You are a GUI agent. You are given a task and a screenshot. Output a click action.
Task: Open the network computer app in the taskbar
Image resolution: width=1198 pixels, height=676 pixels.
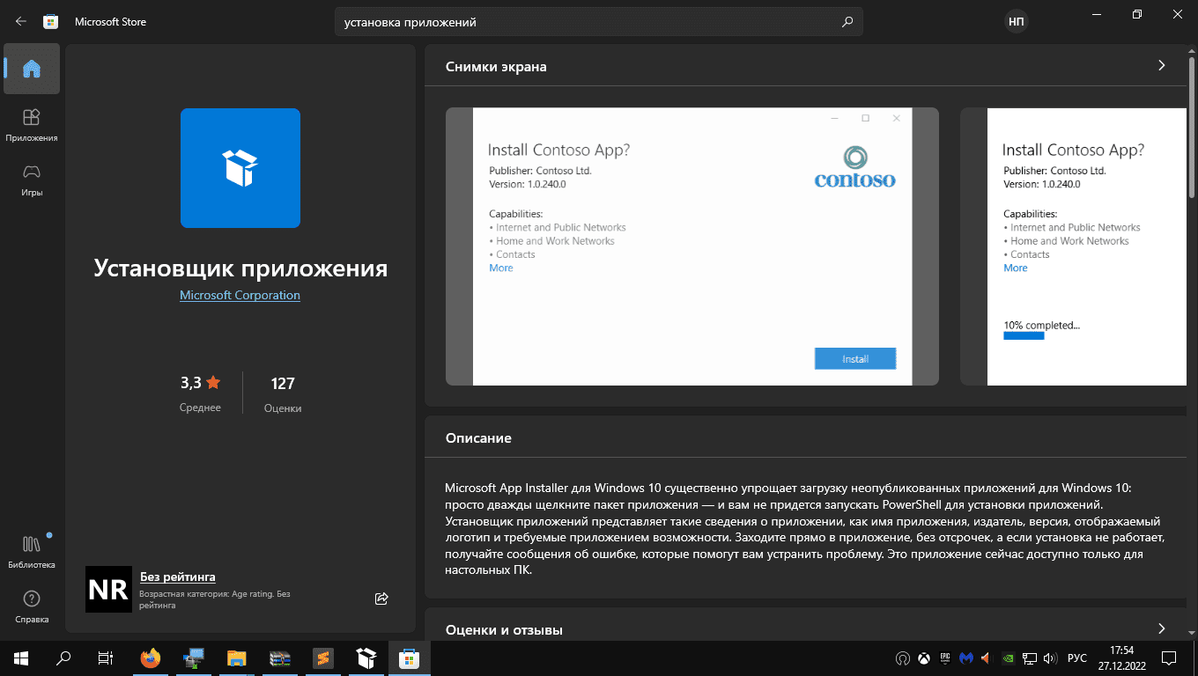(194, 658)
